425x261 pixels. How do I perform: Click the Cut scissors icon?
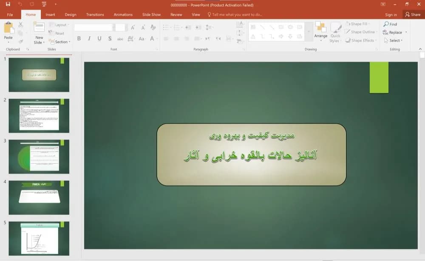pyautogui.click(x=20, y=25)
